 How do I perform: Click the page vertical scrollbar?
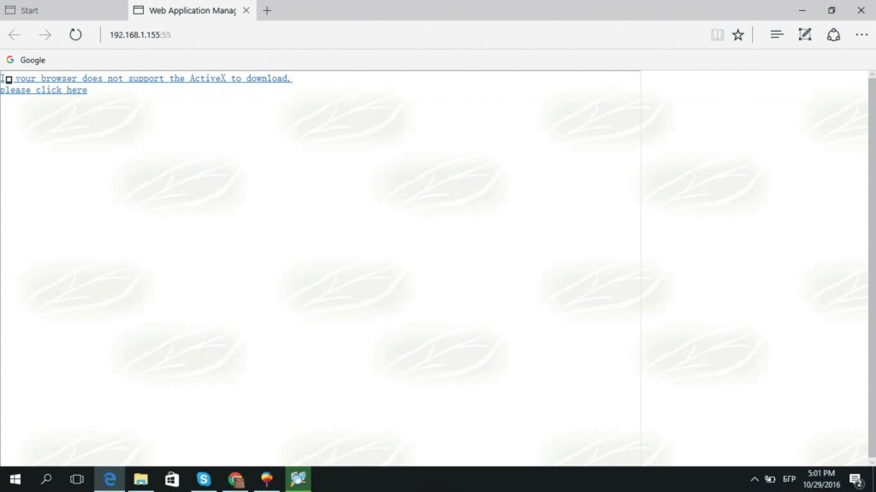coord(872,269)
